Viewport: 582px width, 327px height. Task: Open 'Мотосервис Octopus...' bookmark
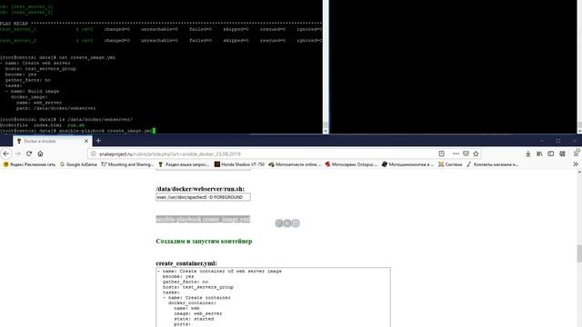(x=351, y=164)
